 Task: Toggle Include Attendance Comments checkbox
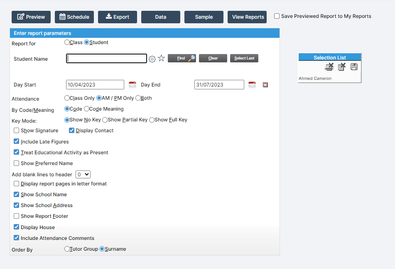click(x=16, y=238)
